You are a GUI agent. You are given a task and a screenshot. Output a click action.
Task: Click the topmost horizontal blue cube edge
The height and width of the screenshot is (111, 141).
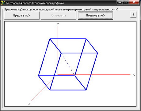pyautogui.click(x=68, y=39)
